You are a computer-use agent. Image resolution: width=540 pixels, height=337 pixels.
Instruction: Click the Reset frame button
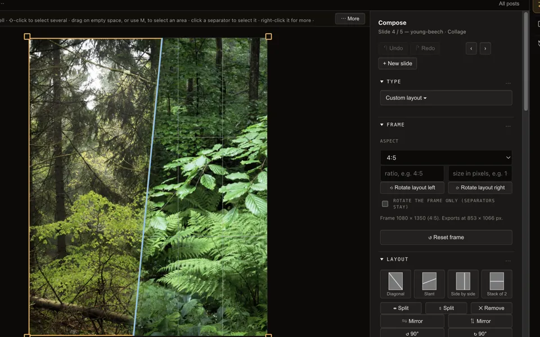[446, 237]
